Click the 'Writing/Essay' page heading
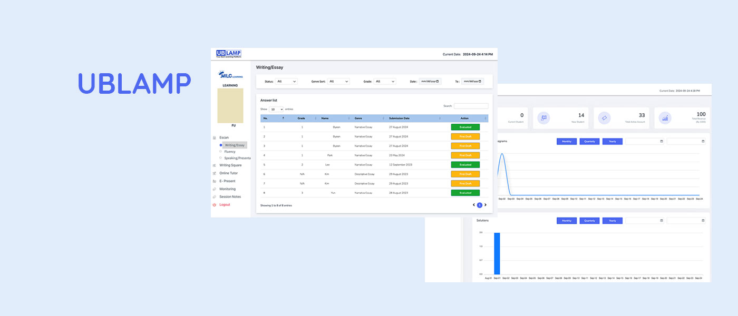The height and width of the screenshot is (316, 738). pos(269,67)
